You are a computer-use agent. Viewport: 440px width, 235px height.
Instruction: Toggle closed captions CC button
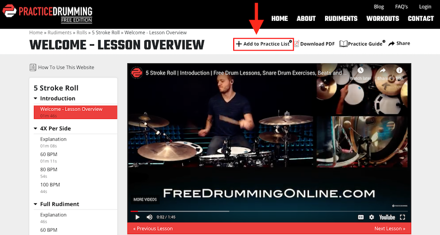point(361,217)
